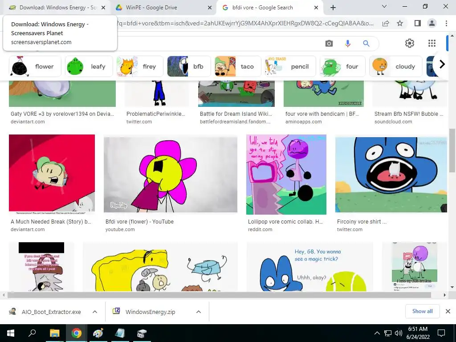Open Windows taskbar search
456x342 pixels.
(x=32, y=333)
